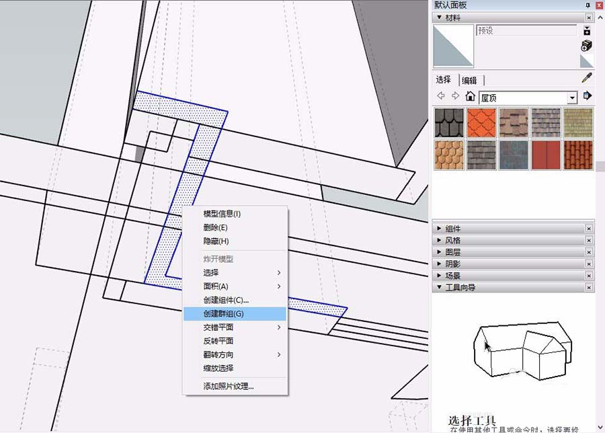Click the home icon in materials browser
This screenshot has height=433, width=605.
point(470,97)
